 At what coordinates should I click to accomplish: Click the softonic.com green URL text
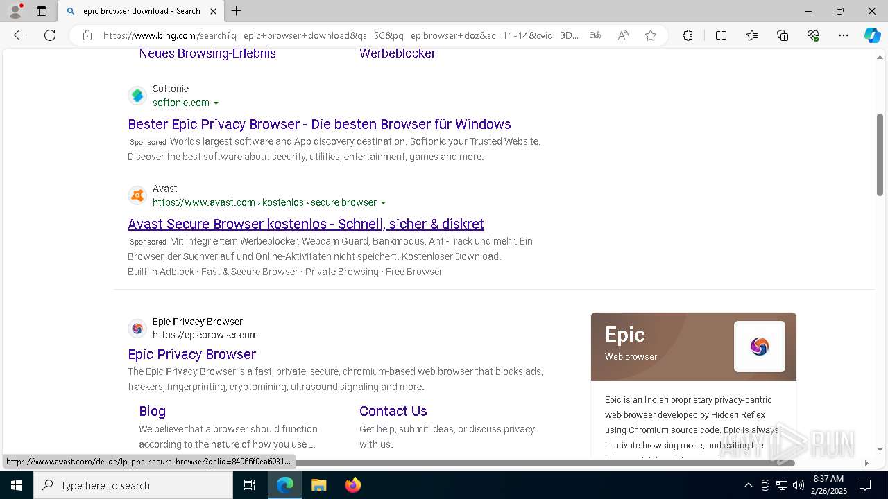click(180, 103)
